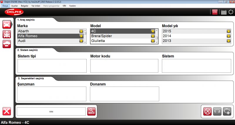This screenshot has height=125, width=235.
Task: Select model year 2015
Action: 197,31
